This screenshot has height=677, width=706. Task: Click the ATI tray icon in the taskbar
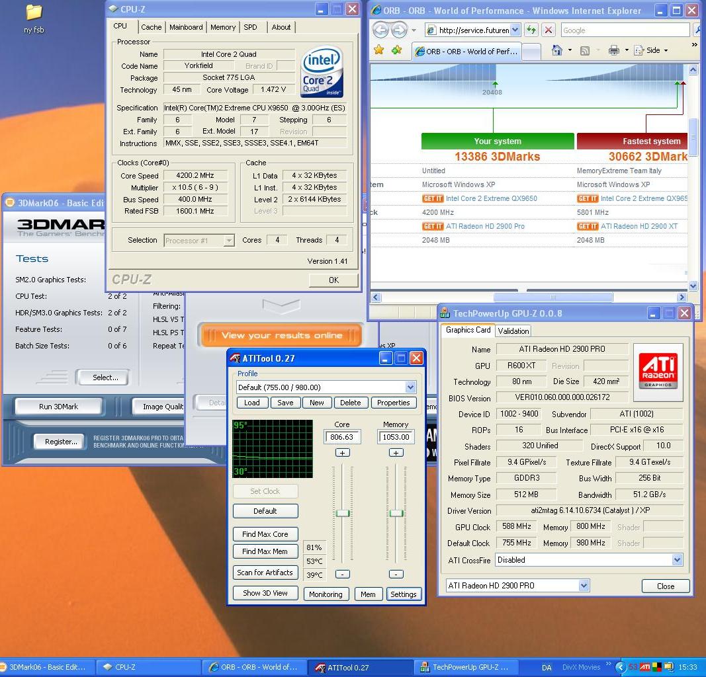[644, 666]
